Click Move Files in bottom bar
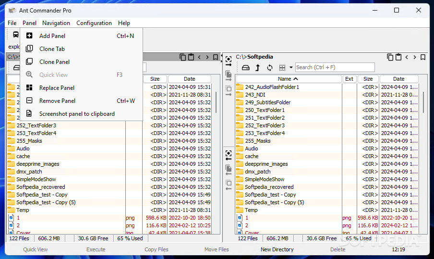 tap(217, 249)
